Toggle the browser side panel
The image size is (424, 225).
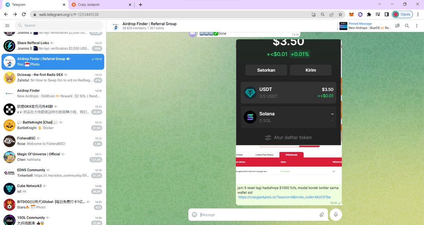[387, 14]
